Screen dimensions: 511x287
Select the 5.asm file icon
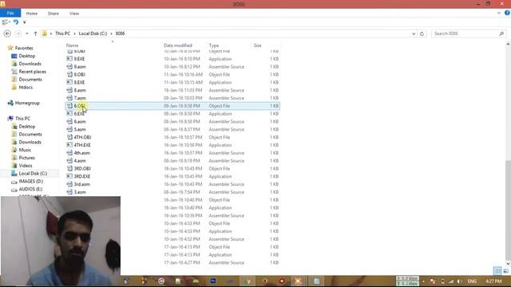(69, 129)
